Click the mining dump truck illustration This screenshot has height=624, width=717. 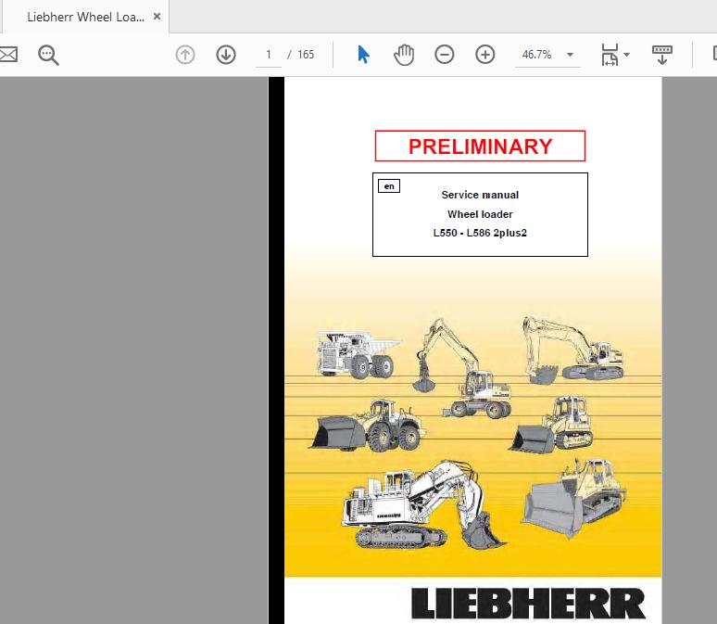click(358, 355)
